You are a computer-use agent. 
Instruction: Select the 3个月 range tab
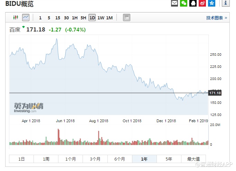pos(95,159)
